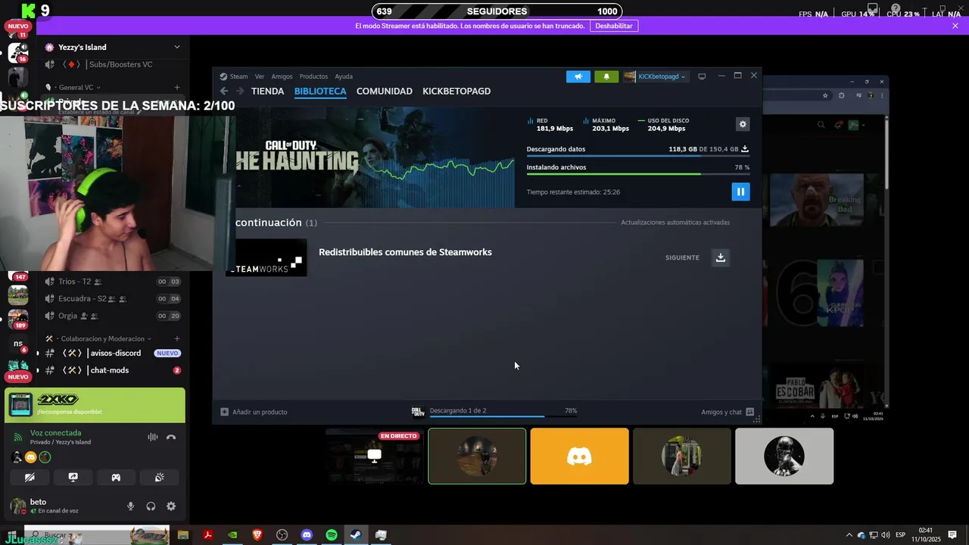Screen dimensions: 969x545
Task: Switch Steam to Big Picture mode icon
Action: point(702,76)
